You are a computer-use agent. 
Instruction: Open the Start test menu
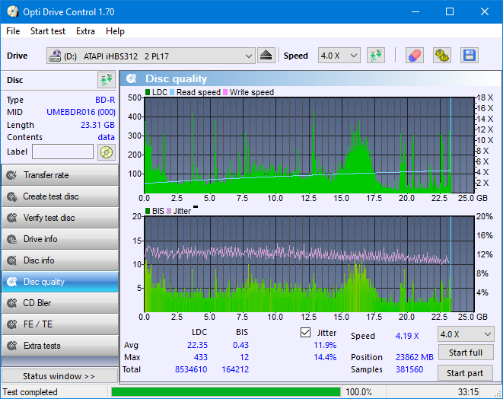tap(48, 31)
